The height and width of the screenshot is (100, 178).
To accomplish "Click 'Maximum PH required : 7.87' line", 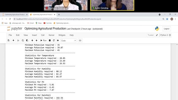I will (x=39, y=90).
